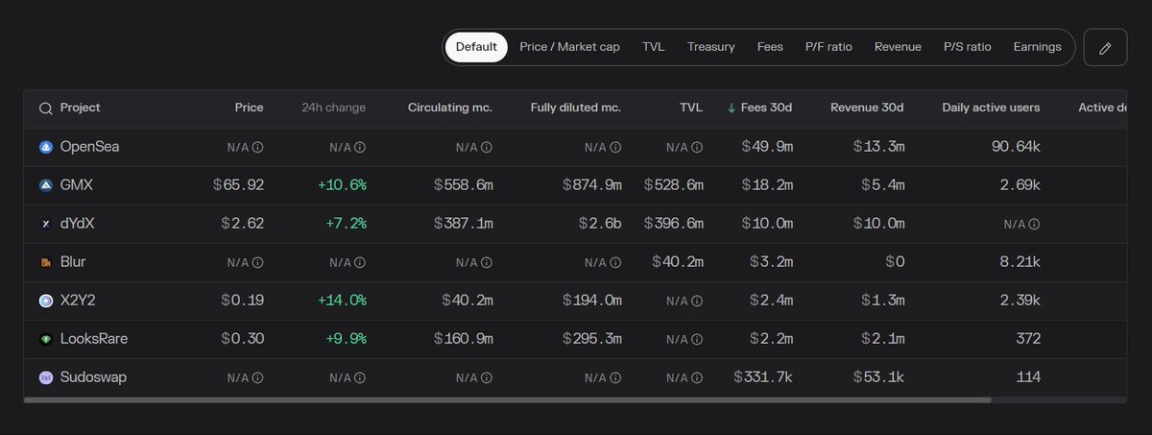Screen dimensions: 1152x435
Task: Sort by Fully diluted mc. column header
Action: pyautogui.click(x=576, y=108)
